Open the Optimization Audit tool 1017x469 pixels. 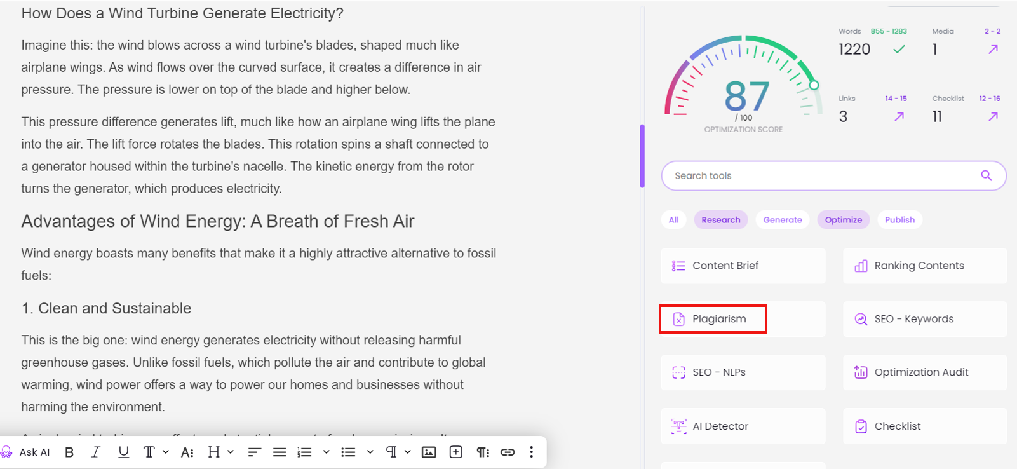click(x=921, y=372)
